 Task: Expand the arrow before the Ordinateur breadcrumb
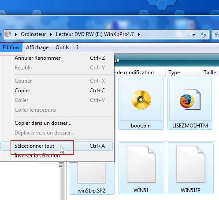pyautogui.click(x=16, y=35)
